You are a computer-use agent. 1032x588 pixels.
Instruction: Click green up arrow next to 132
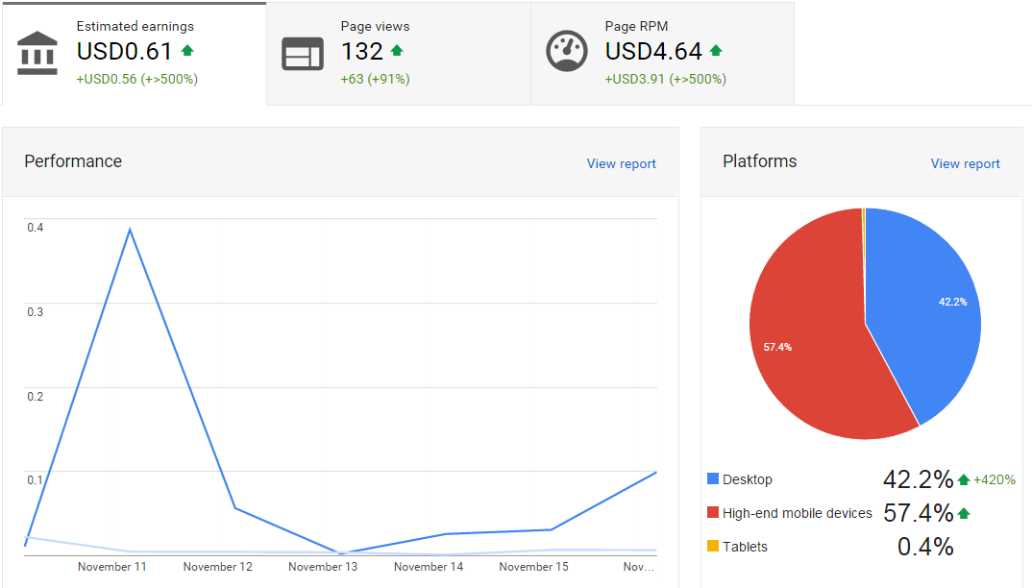pos(397,51)
